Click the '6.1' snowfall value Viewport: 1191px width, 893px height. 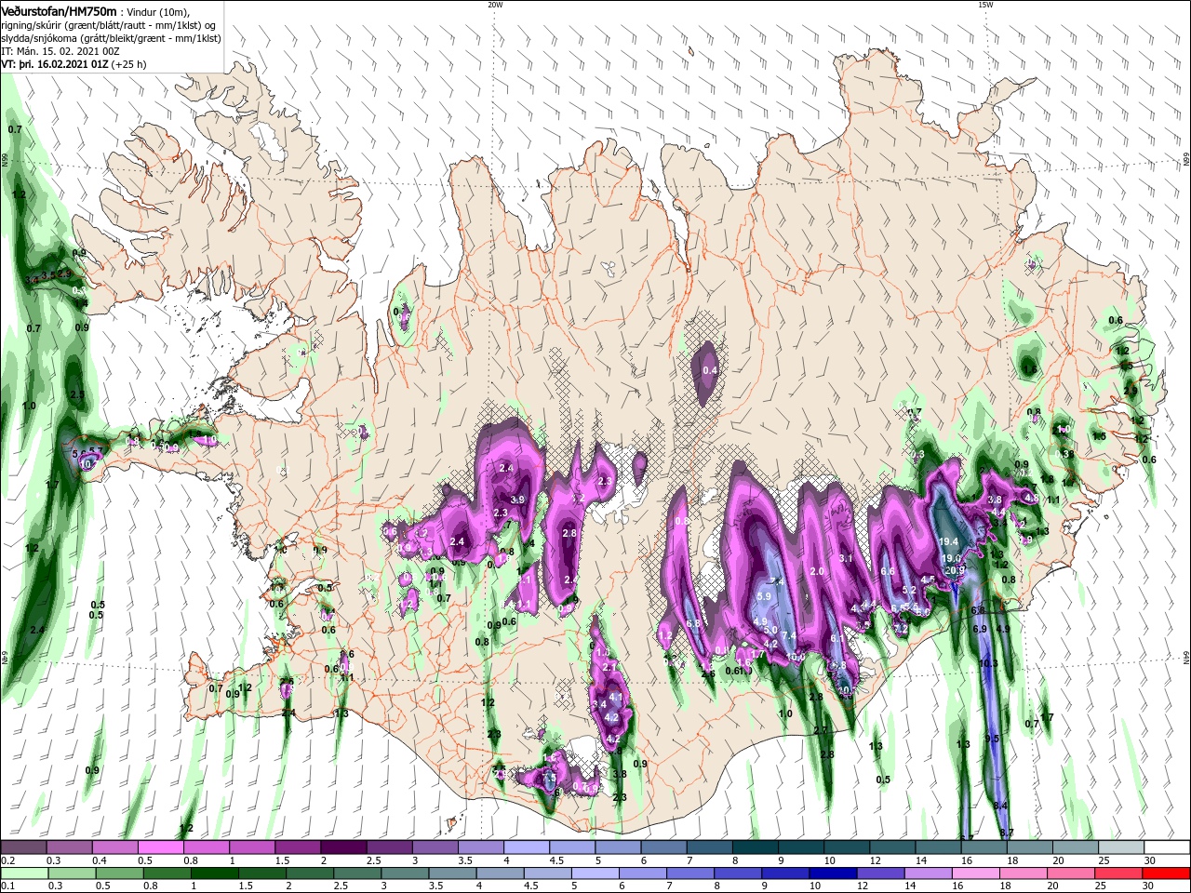pos(836,638)
